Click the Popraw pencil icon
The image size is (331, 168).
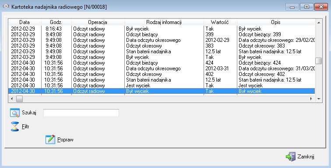pos(50,139)
